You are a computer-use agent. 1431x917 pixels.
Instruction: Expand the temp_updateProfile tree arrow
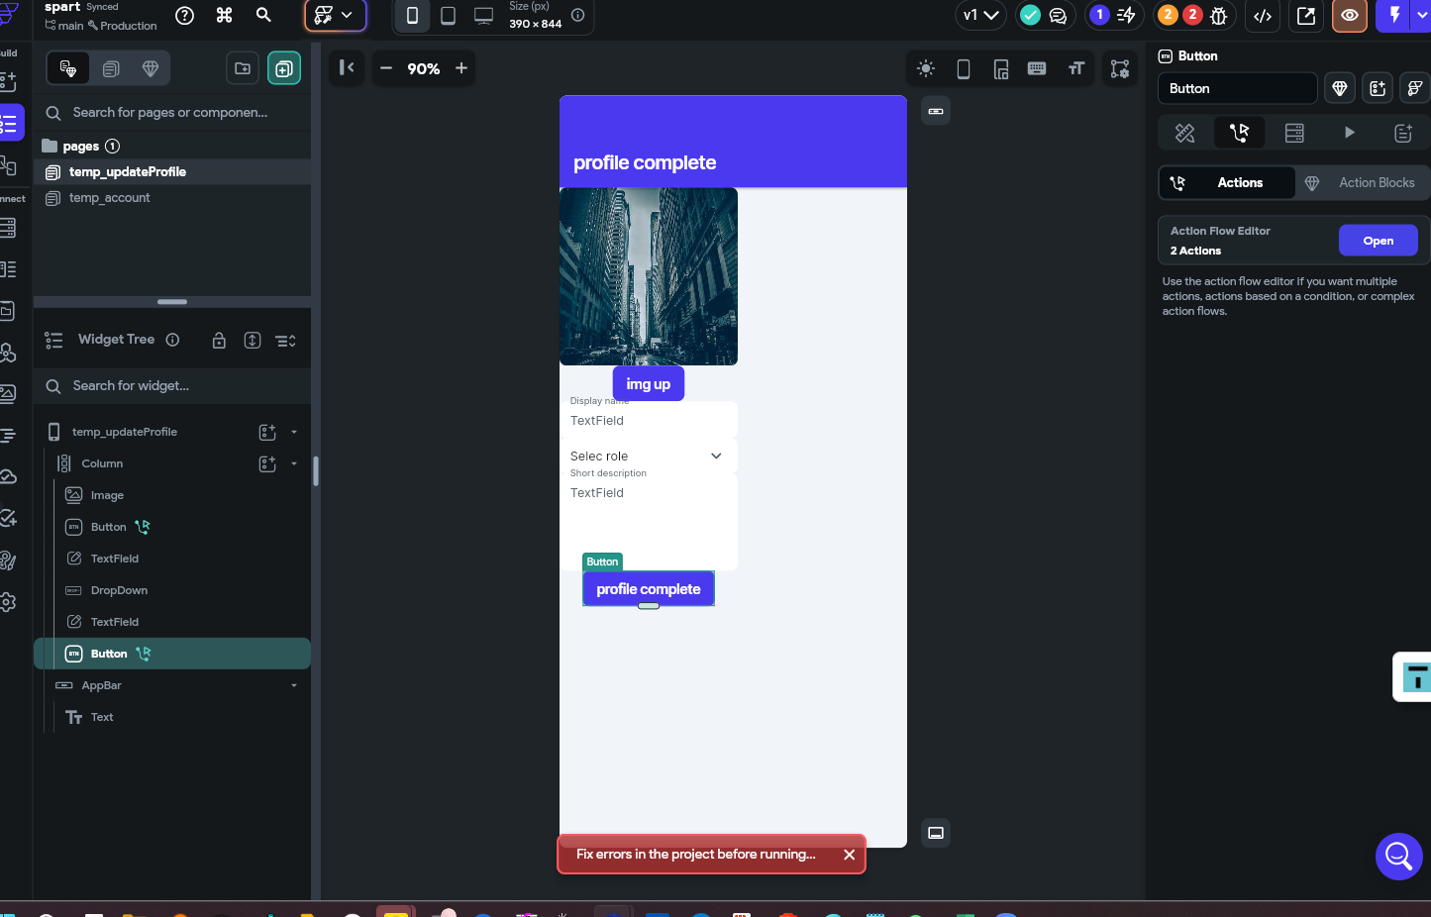[x=294, y=433]
